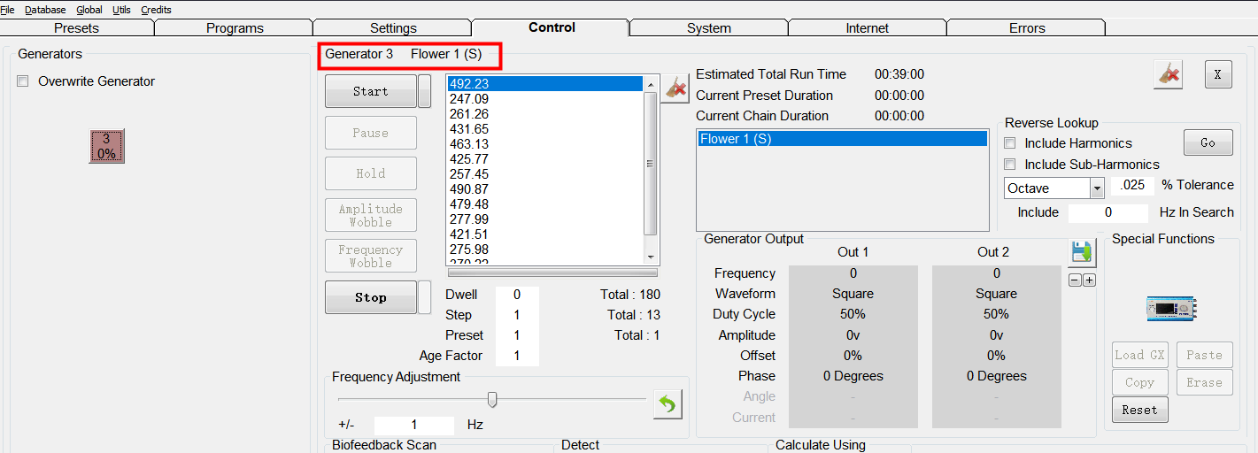Click the broom clear icon near top right
Screen dimensions: 1258x453
pos(1168,75)
